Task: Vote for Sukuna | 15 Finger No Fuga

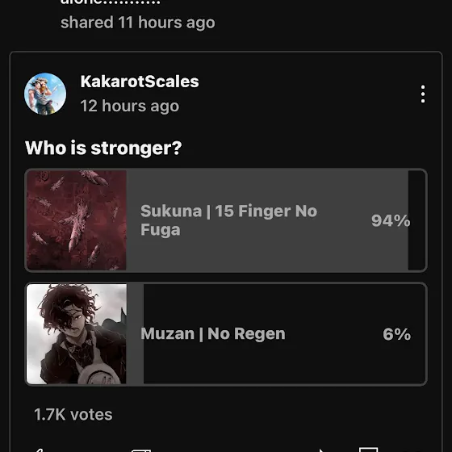Action: [226, 220]
